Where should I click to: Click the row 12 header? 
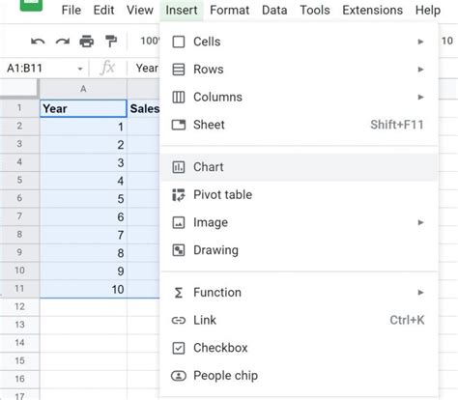coord(19,306)
